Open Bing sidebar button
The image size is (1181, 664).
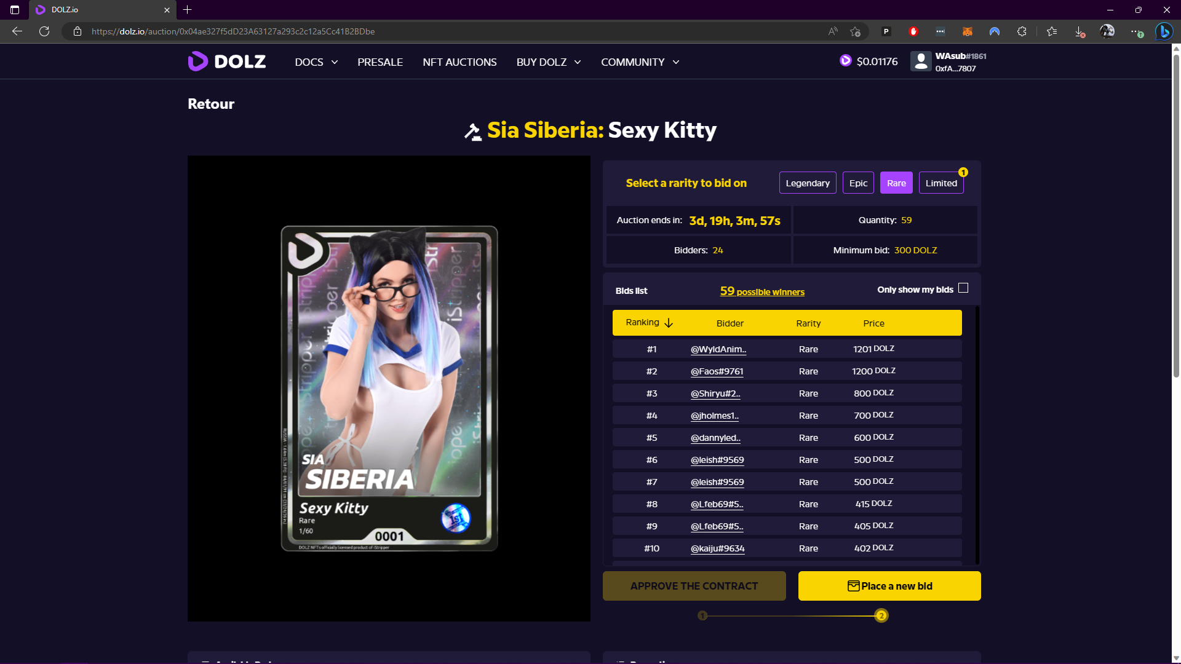click(1164, 31)
